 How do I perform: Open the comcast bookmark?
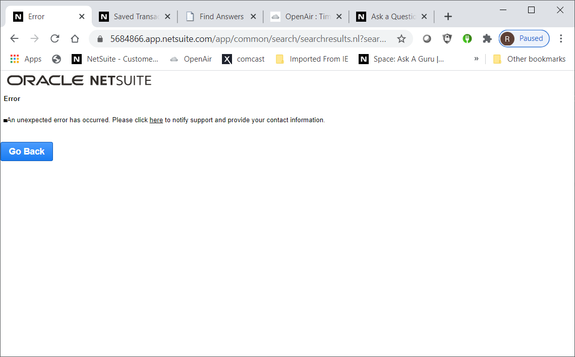243,59
